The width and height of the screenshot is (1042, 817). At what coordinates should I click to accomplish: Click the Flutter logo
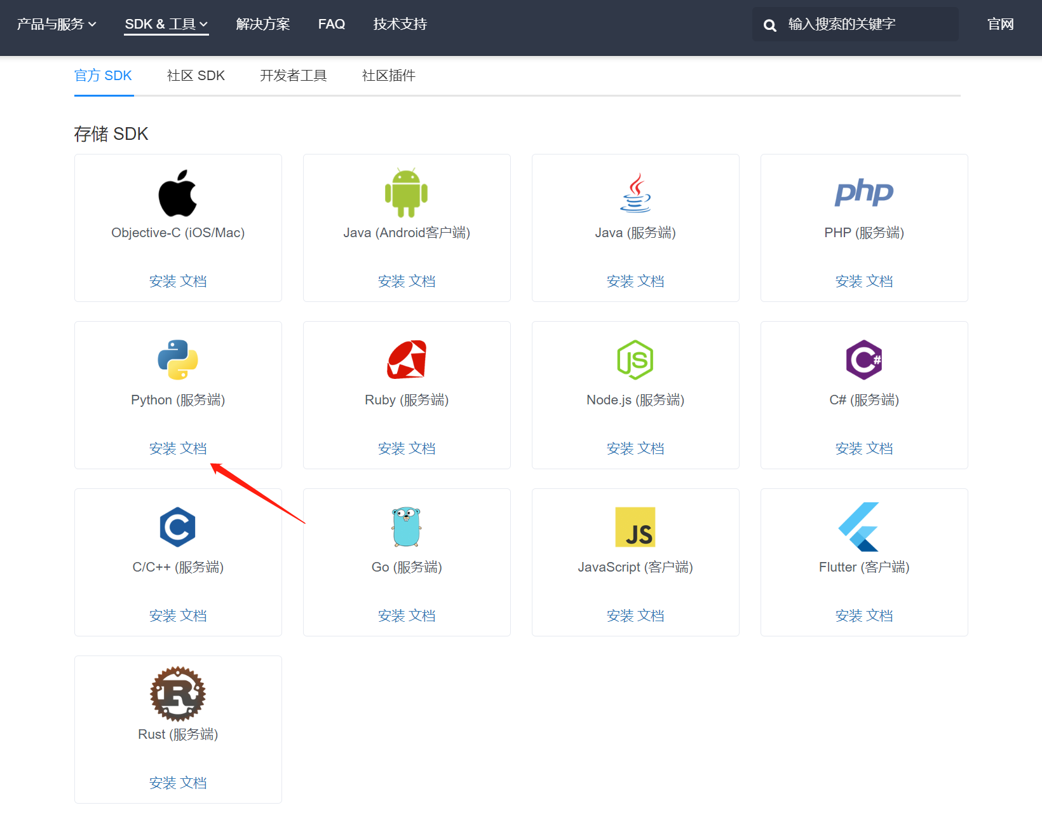[x=859, y=527]
